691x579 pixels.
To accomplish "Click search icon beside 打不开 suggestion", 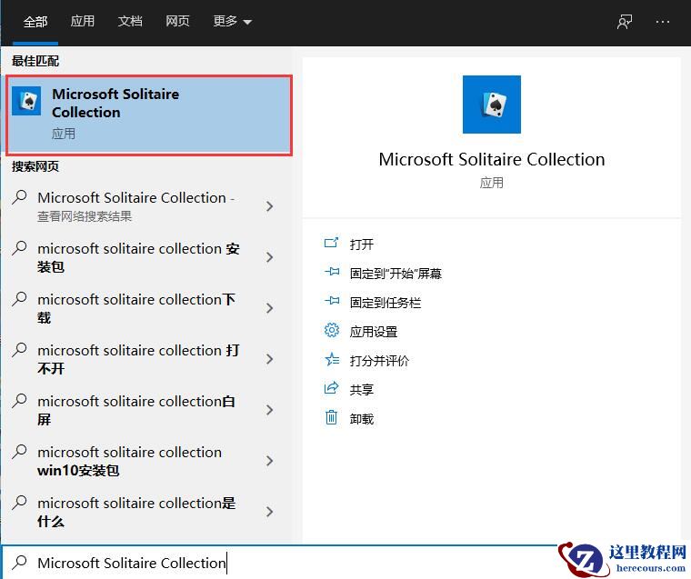I will (x=19, y=350).
